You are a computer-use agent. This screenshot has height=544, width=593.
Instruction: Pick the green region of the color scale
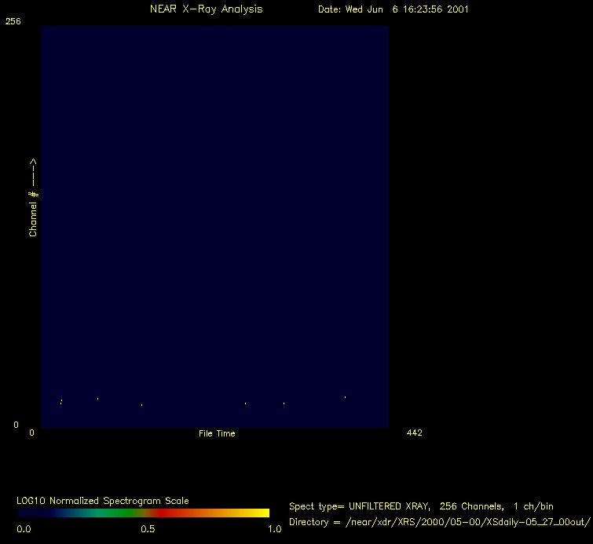[102, 513]
